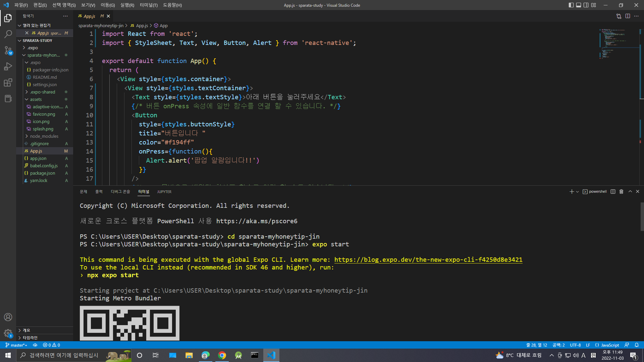Click the indentation spaces setting
This screenshot has width=644, height=362.
coord(558,345)
